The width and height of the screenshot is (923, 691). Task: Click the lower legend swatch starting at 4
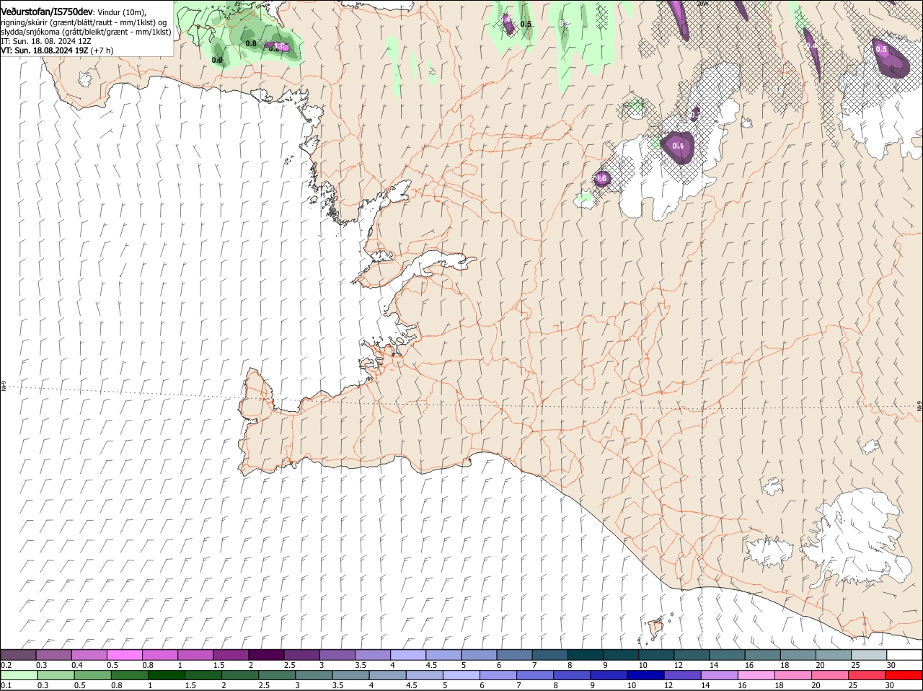pos(387,676)
